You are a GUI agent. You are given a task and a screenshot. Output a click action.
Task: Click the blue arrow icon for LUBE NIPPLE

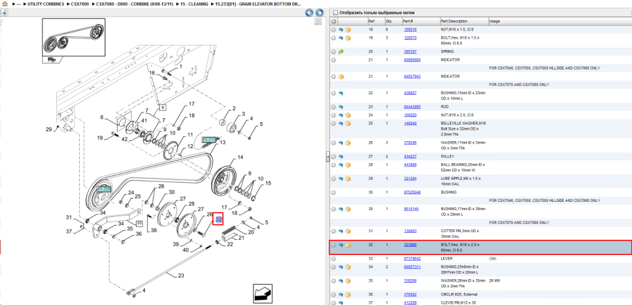click(x=341, y=178)
